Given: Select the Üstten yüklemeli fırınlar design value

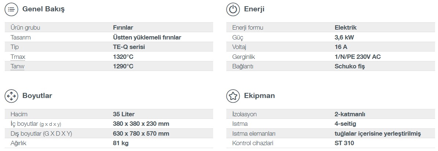Looking at the screenshot, I should coord(147,37).
